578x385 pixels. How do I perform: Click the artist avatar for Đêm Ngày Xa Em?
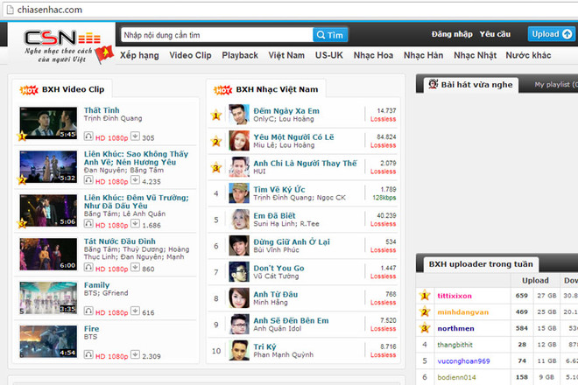tap(239, 115)
